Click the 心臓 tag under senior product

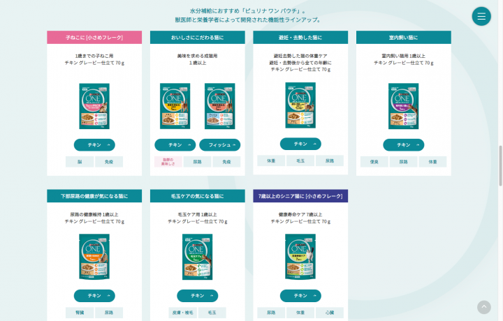(330, 313)
